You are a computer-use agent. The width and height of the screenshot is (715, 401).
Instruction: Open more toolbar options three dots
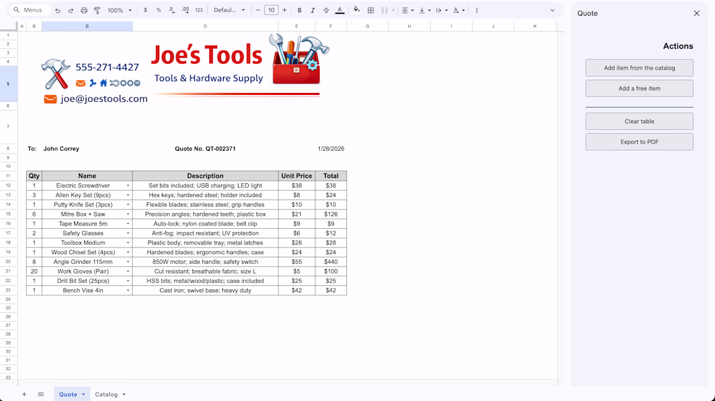477,10
